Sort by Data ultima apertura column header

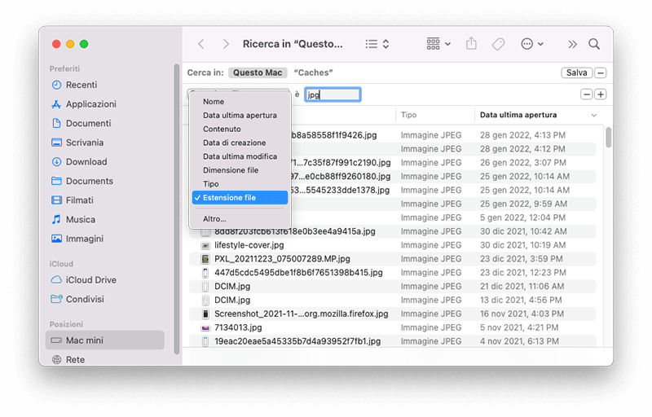518,115
